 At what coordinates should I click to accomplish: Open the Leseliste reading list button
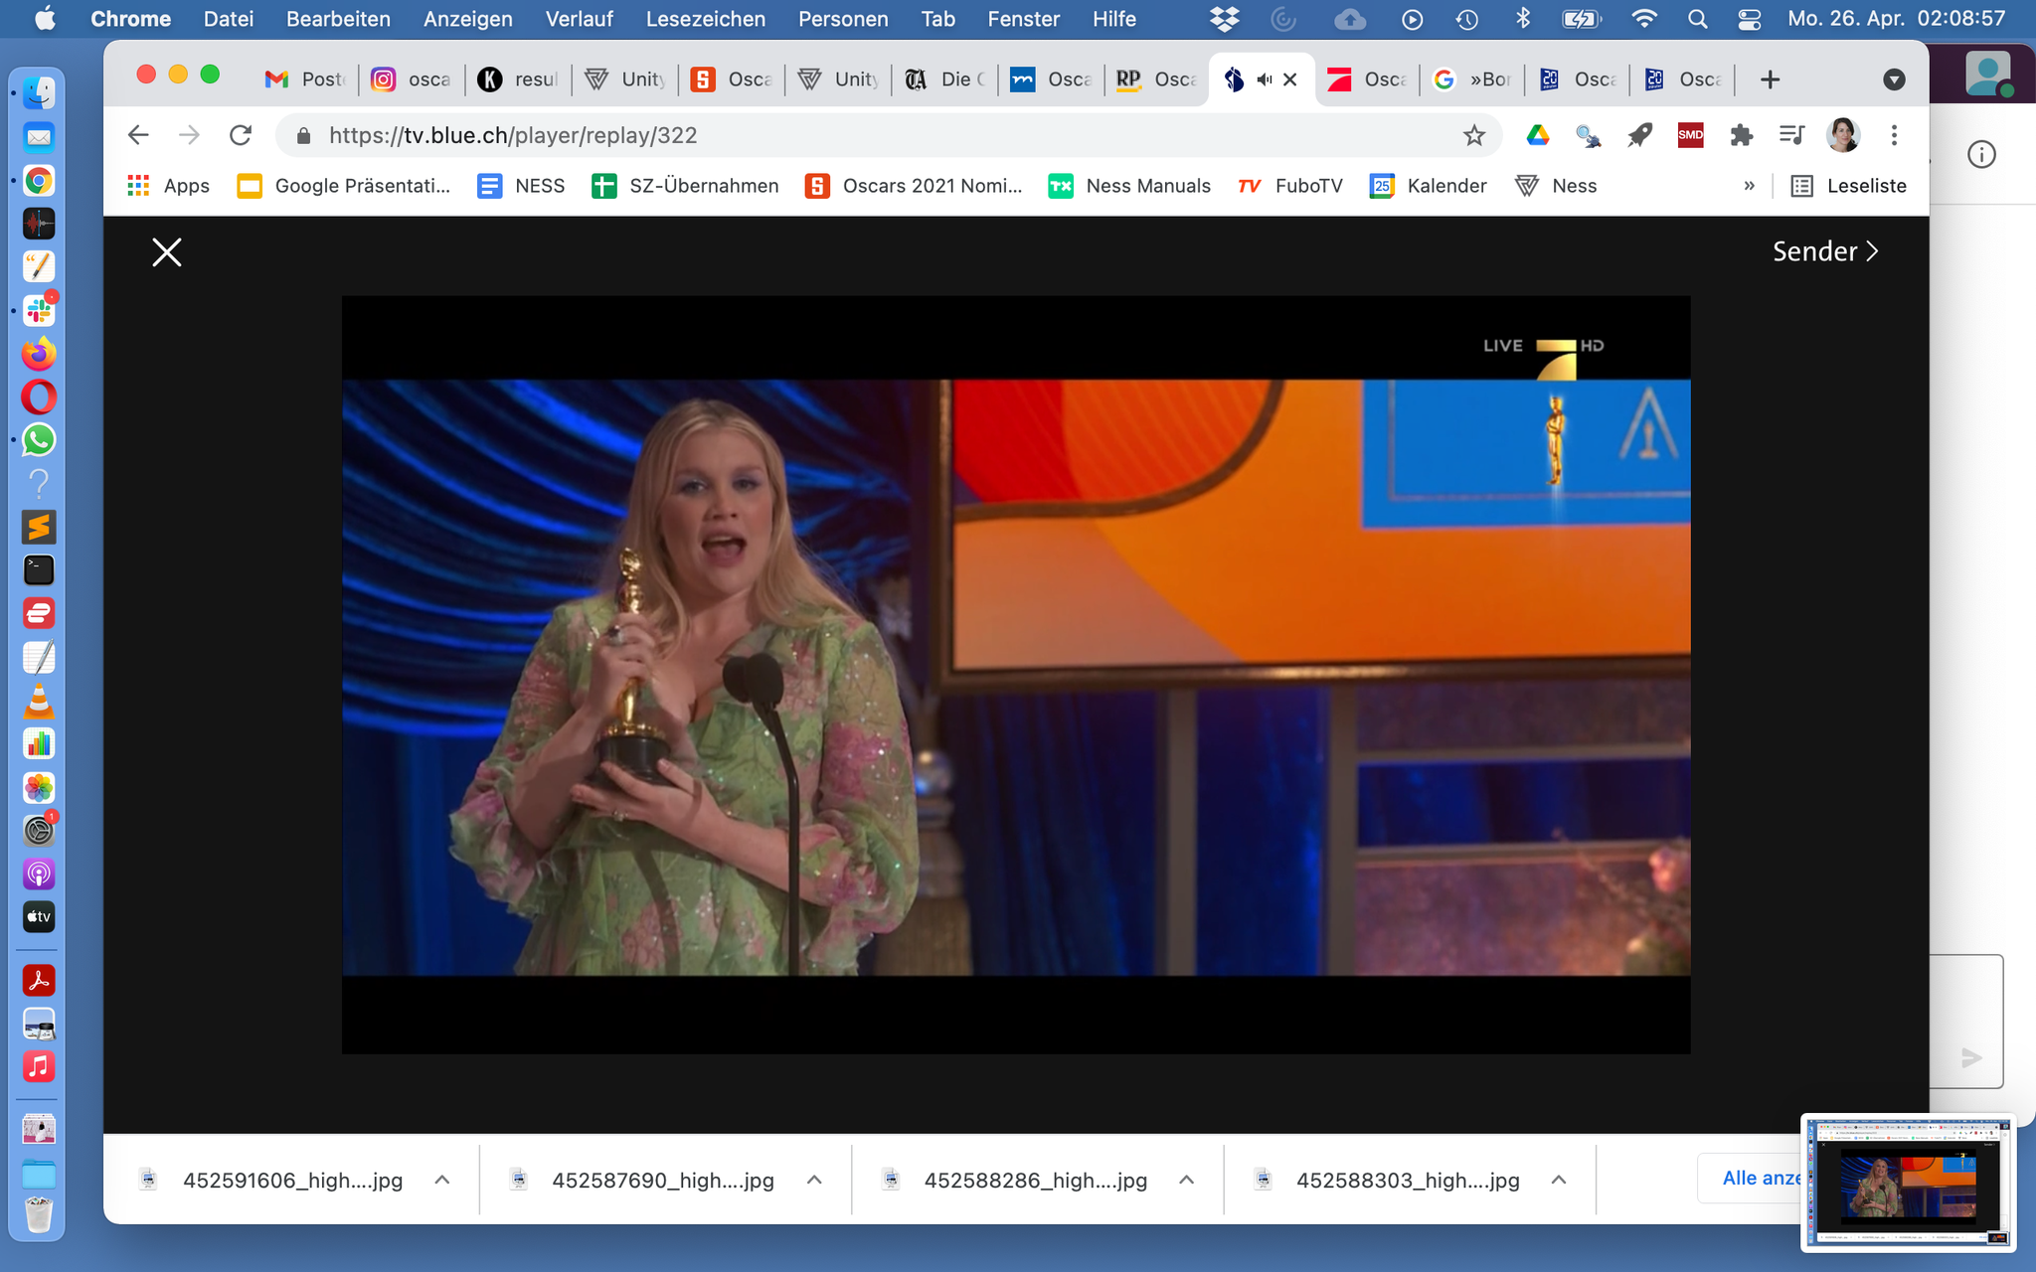coord(1848,186)
